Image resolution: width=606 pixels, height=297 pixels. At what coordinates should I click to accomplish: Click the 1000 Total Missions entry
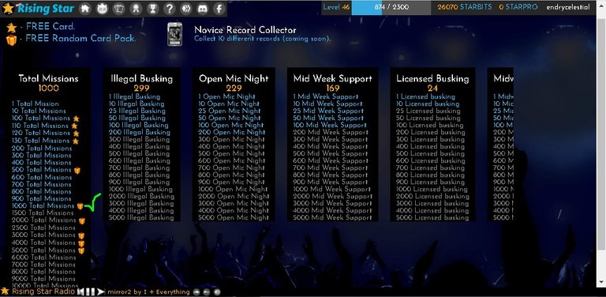(43, 205)
